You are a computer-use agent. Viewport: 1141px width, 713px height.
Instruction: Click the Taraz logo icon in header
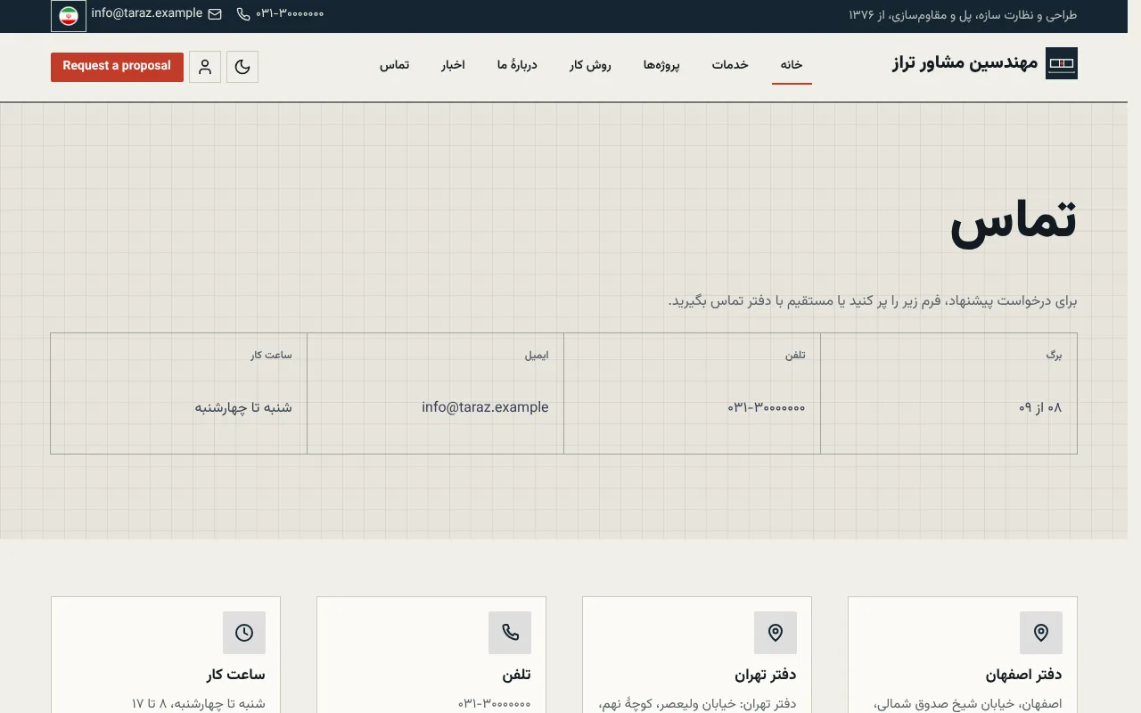pyautogui.click(x=1061, y=63)
